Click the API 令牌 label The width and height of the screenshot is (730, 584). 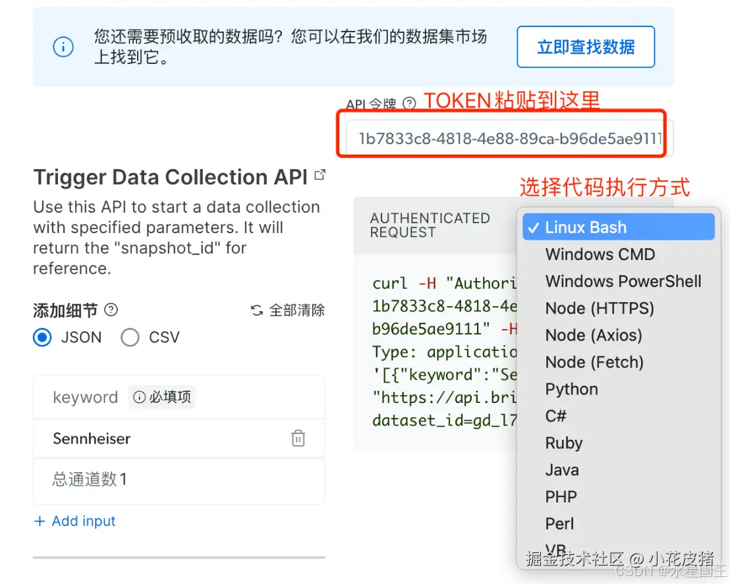pyautogui.click(x=371, y=104)
